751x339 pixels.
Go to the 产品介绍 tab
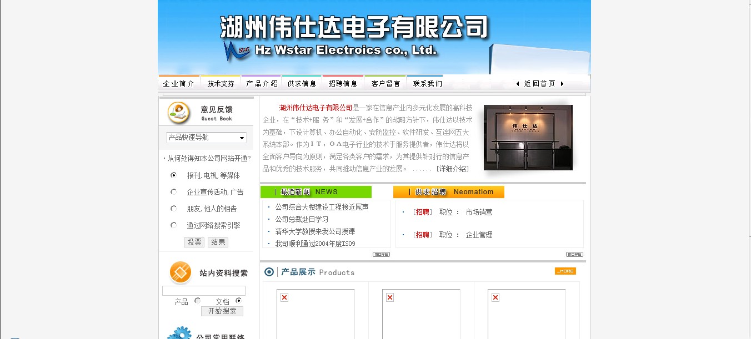click(x=262, y=83)
